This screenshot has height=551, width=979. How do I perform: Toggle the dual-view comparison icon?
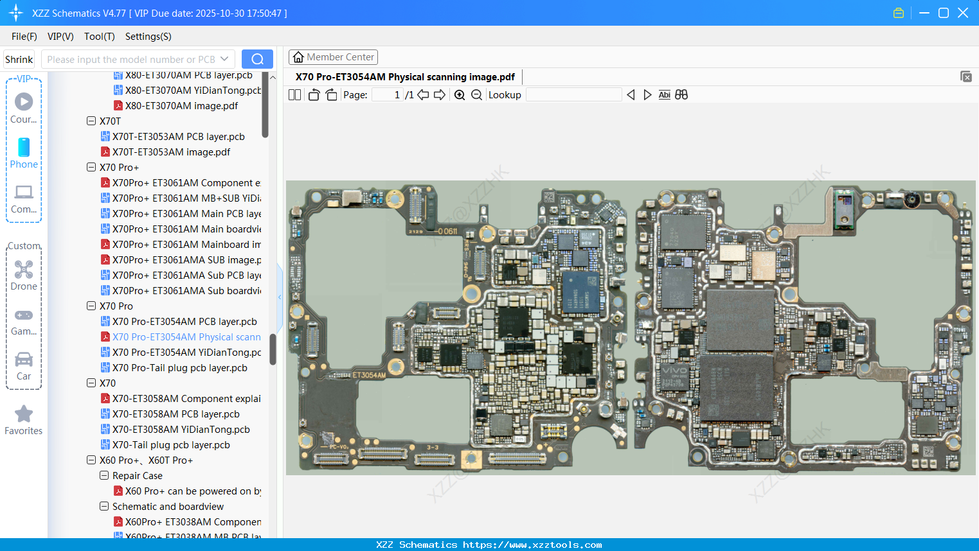[681, 94]
